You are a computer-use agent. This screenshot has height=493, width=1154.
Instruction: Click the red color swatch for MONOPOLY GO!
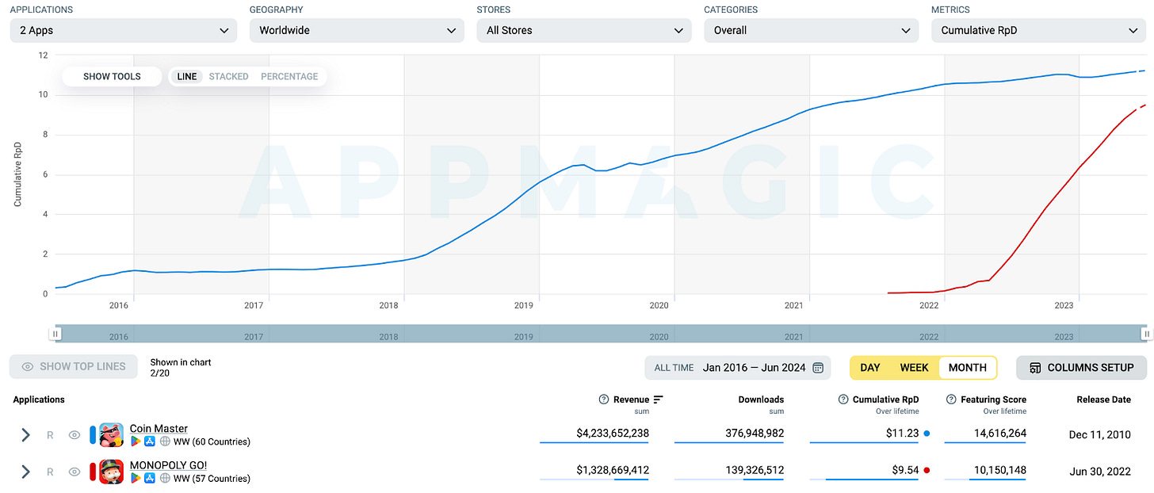[x=93, y=472]
